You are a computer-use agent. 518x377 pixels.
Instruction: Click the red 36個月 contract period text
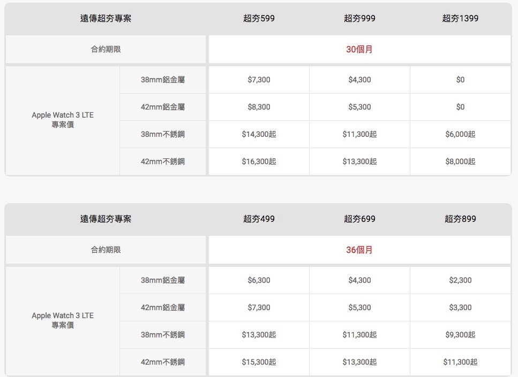pyautogui.click(x=359, y=250)
